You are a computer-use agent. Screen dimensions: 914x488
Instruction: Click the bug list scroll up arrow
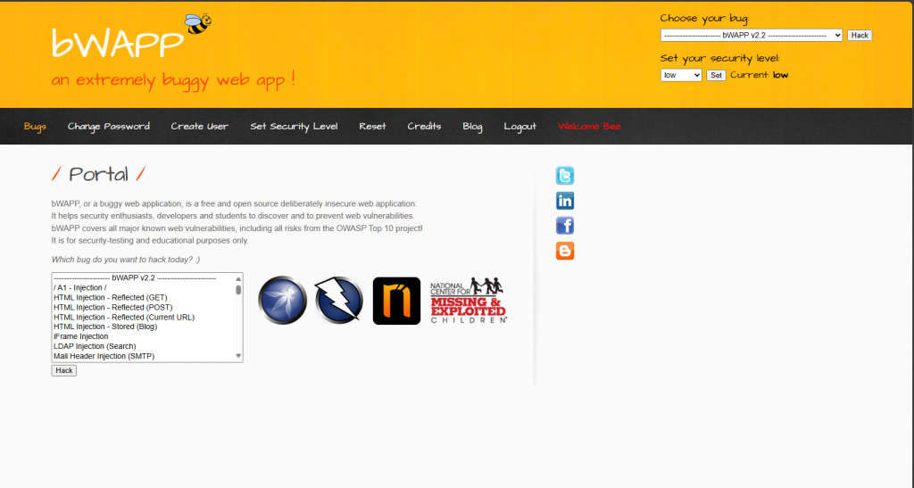tap(238, 279)
